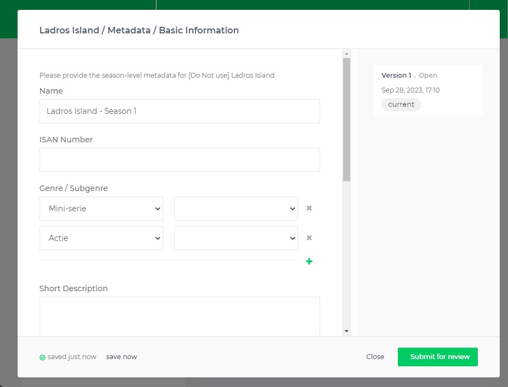This screenshot has height=387, width=508.
Task: Focus the Name input field
Action: [180, 111]
